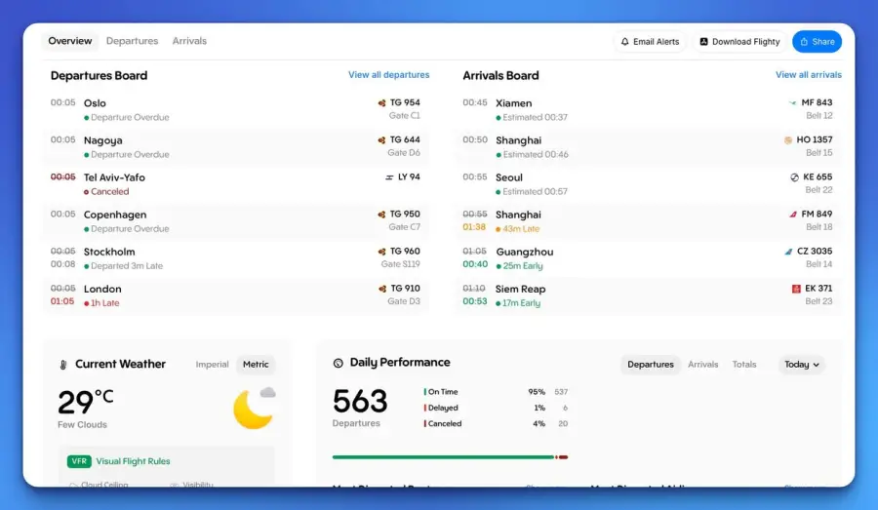Click the bell icon in Email Alerts

tap(625, 41)
